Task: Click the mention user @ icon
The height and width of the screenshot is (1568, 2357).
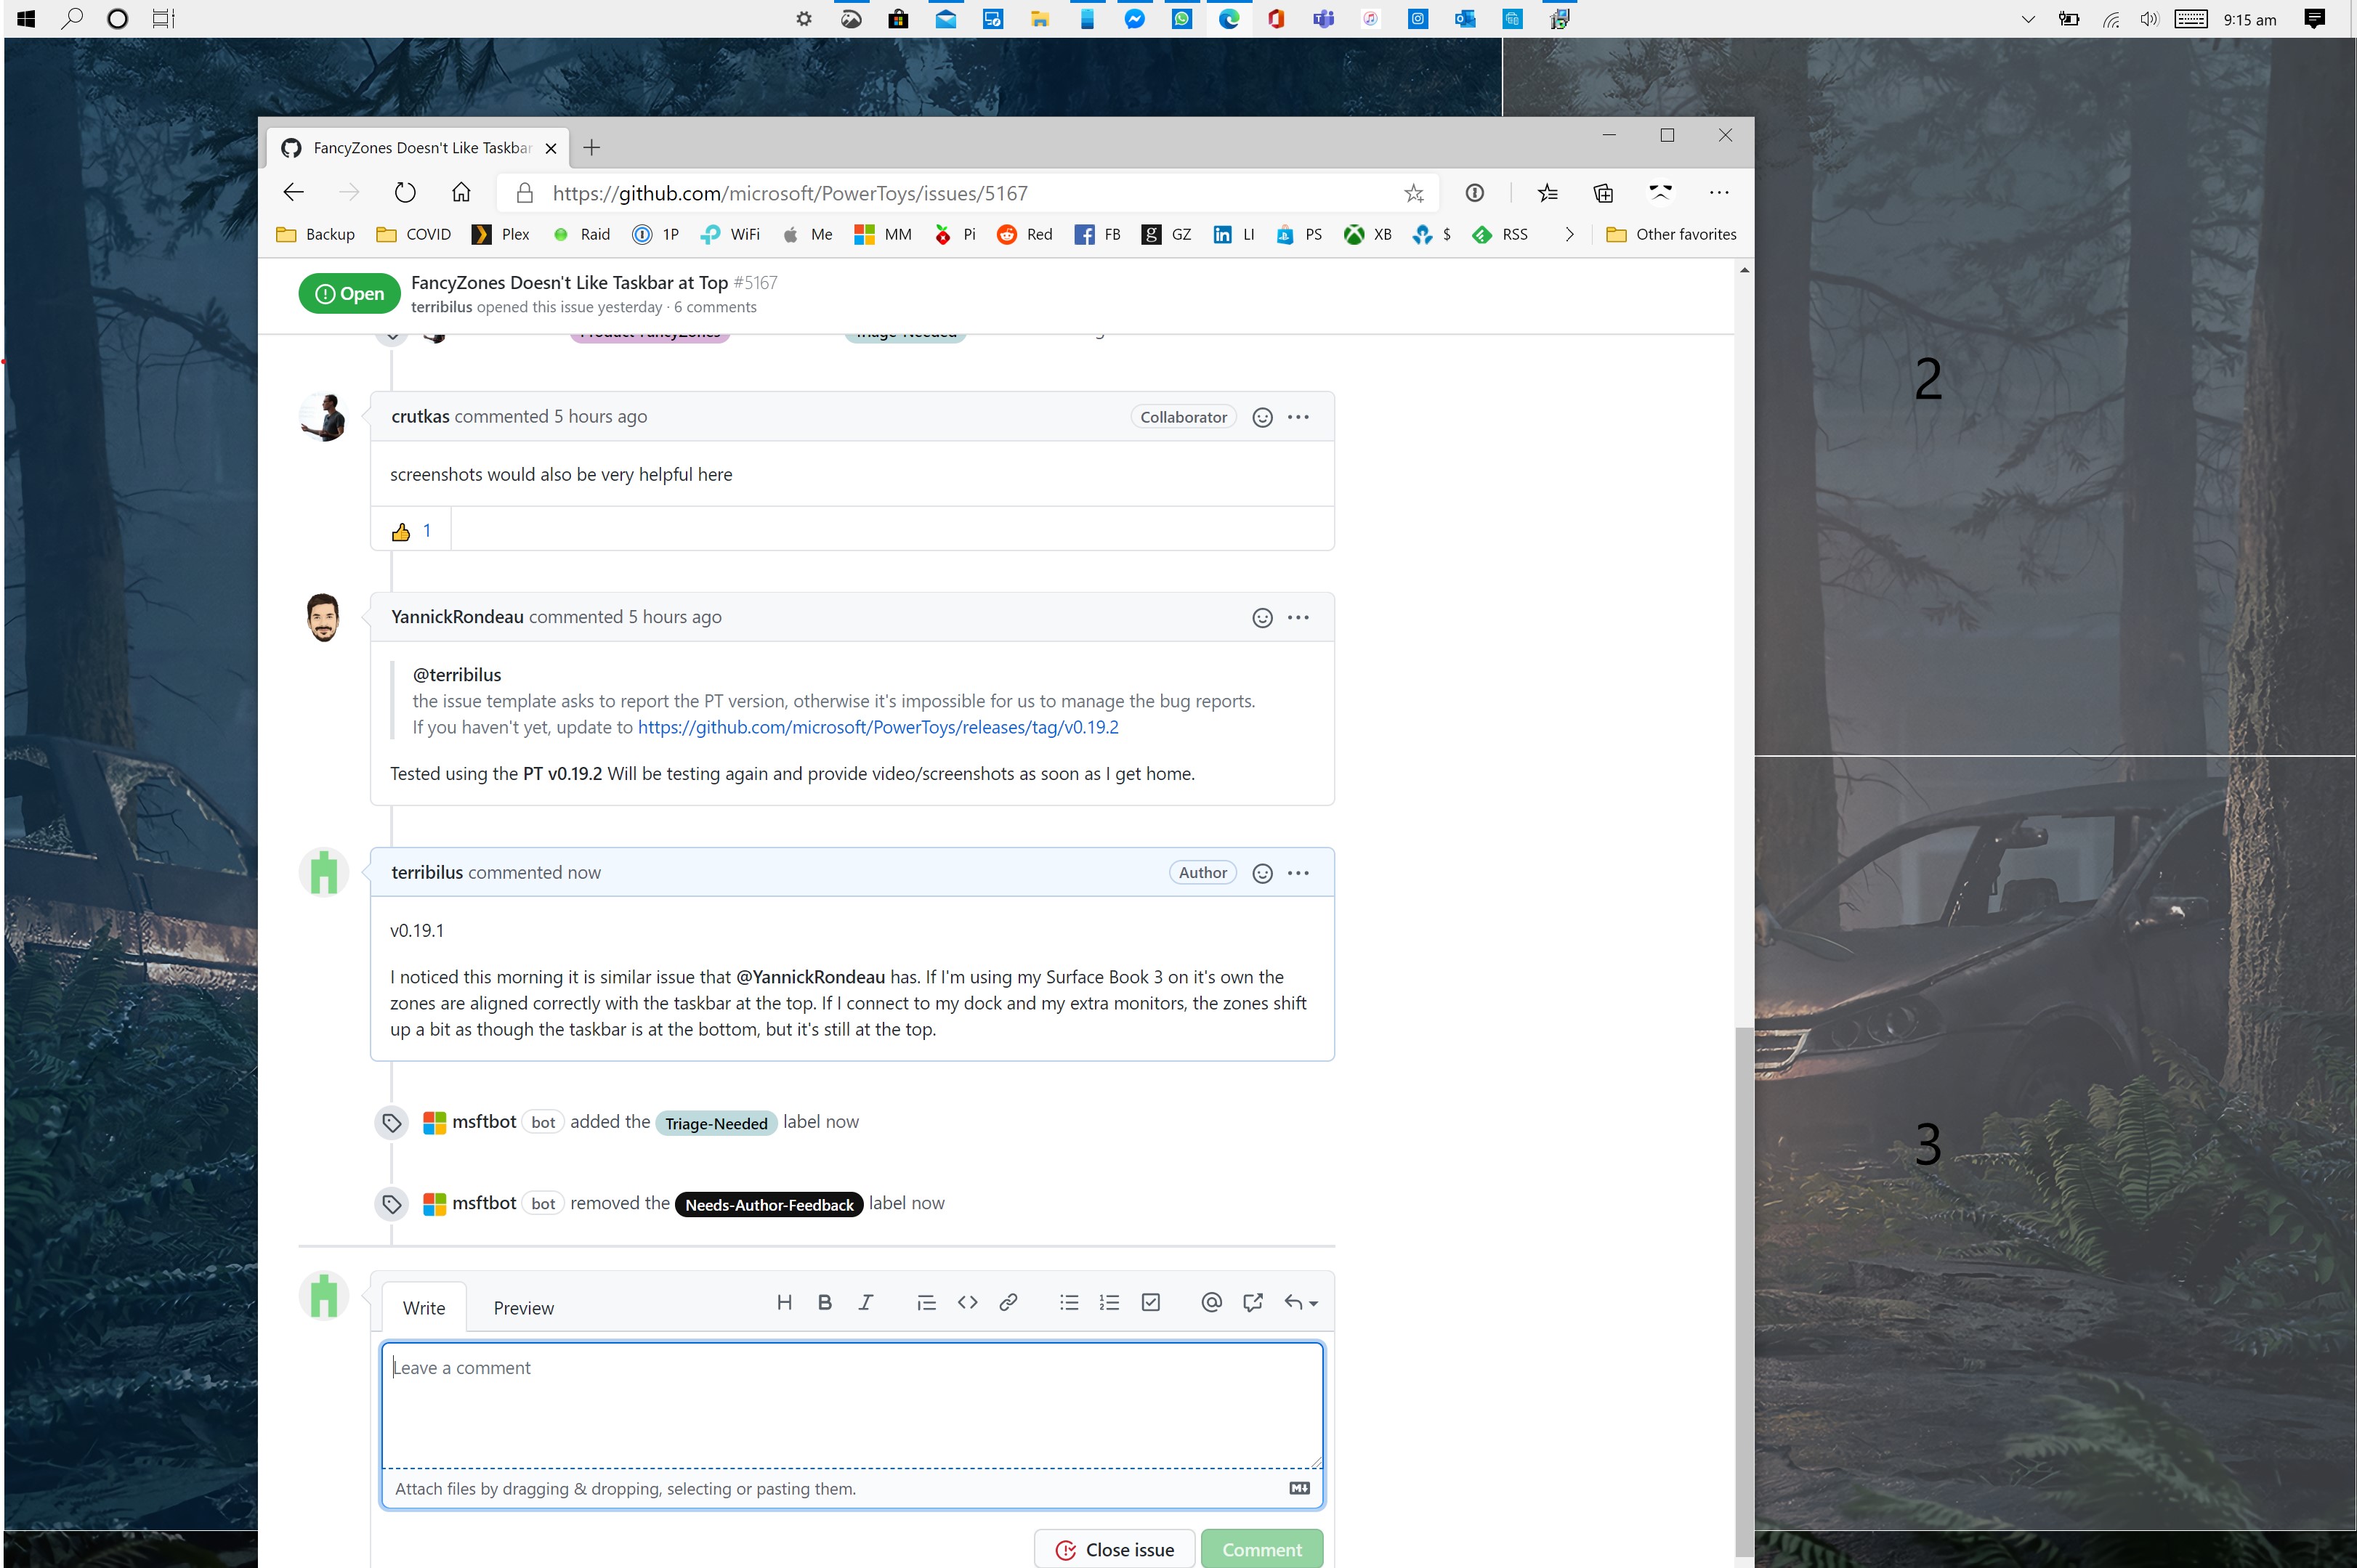Action: click(1210, 1302)
